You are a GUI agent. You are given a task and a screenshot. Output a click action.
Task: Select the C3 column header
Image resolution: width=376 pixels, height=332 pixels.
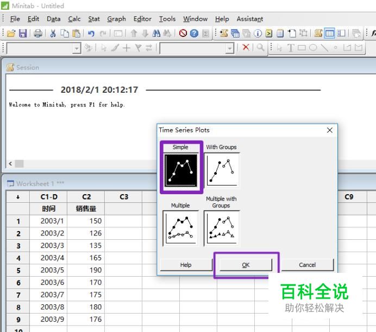[x=123, y=197]
